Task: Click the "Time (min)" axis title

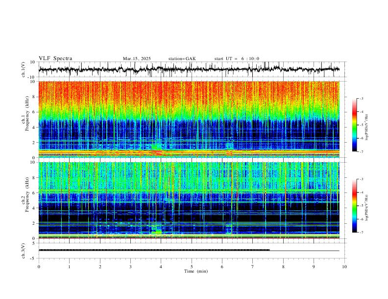Action: [196, 271]
